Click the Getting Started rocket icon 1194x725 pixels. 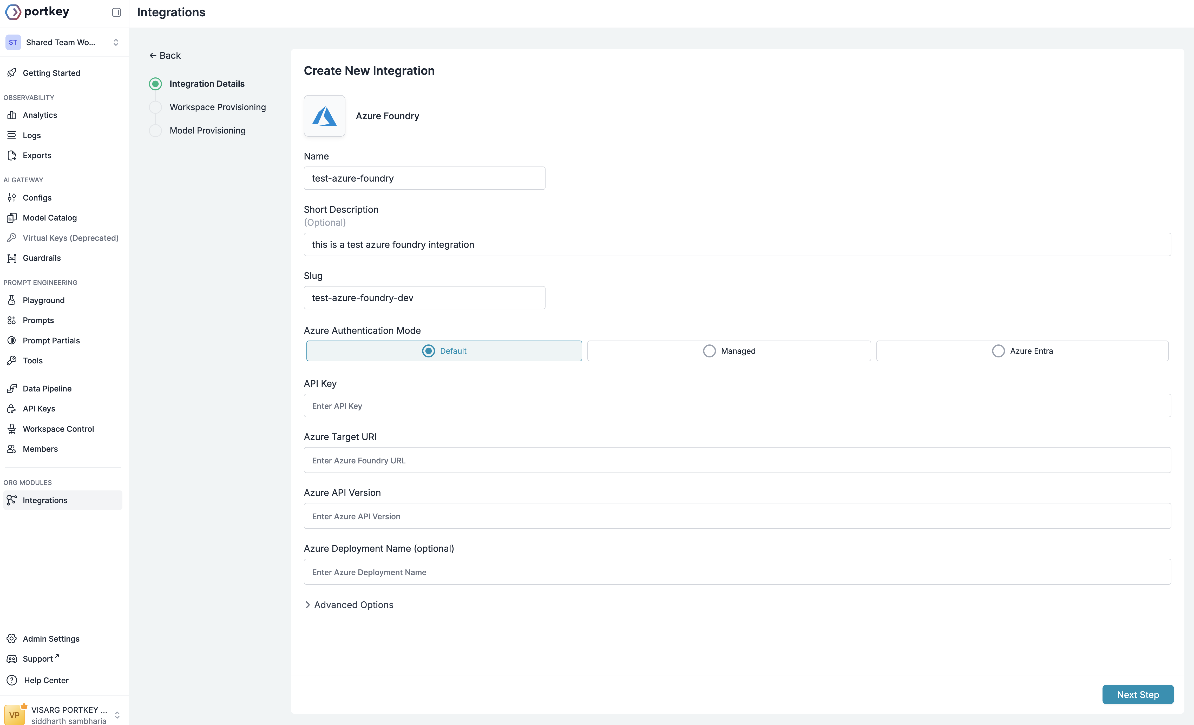tap(12, 73)
